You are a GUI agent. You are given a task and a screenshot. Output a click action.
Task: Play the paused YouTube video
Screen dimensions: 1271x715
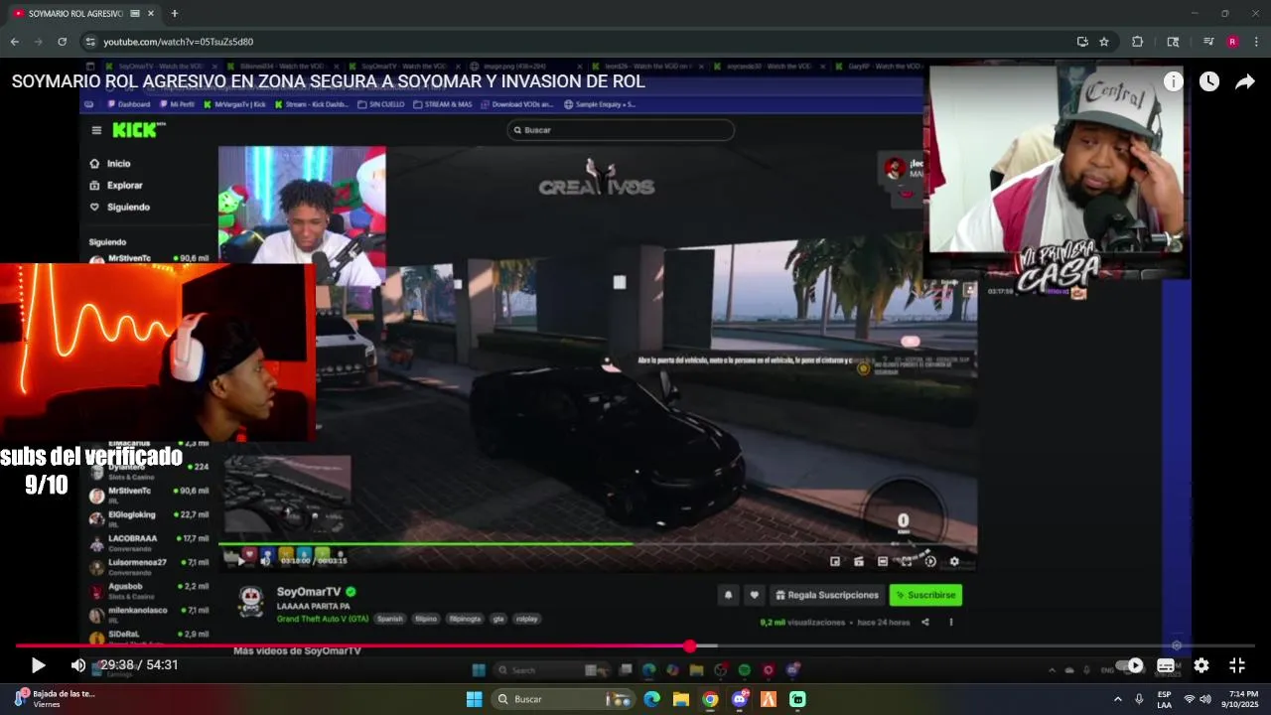pos(38,665)
